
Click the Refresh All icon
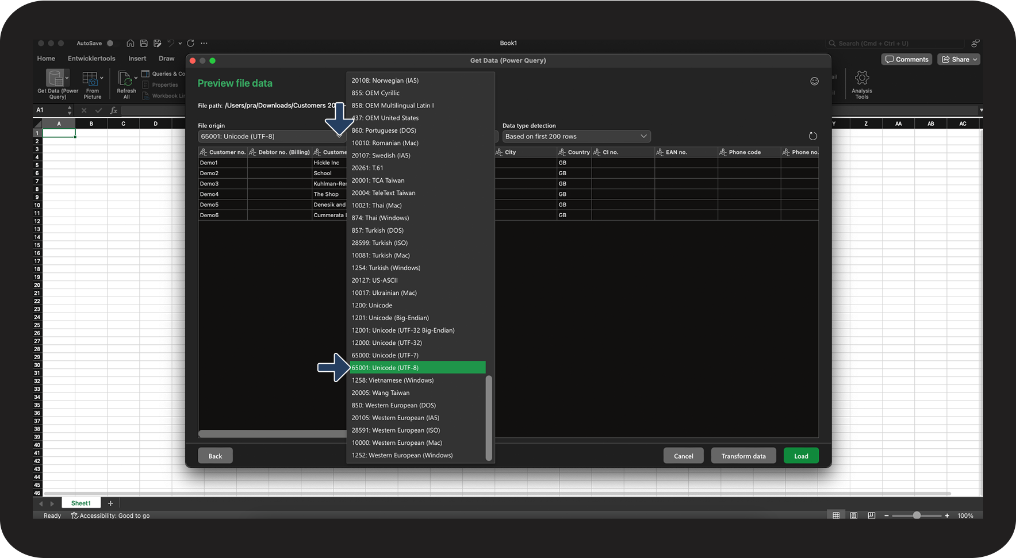125,78
